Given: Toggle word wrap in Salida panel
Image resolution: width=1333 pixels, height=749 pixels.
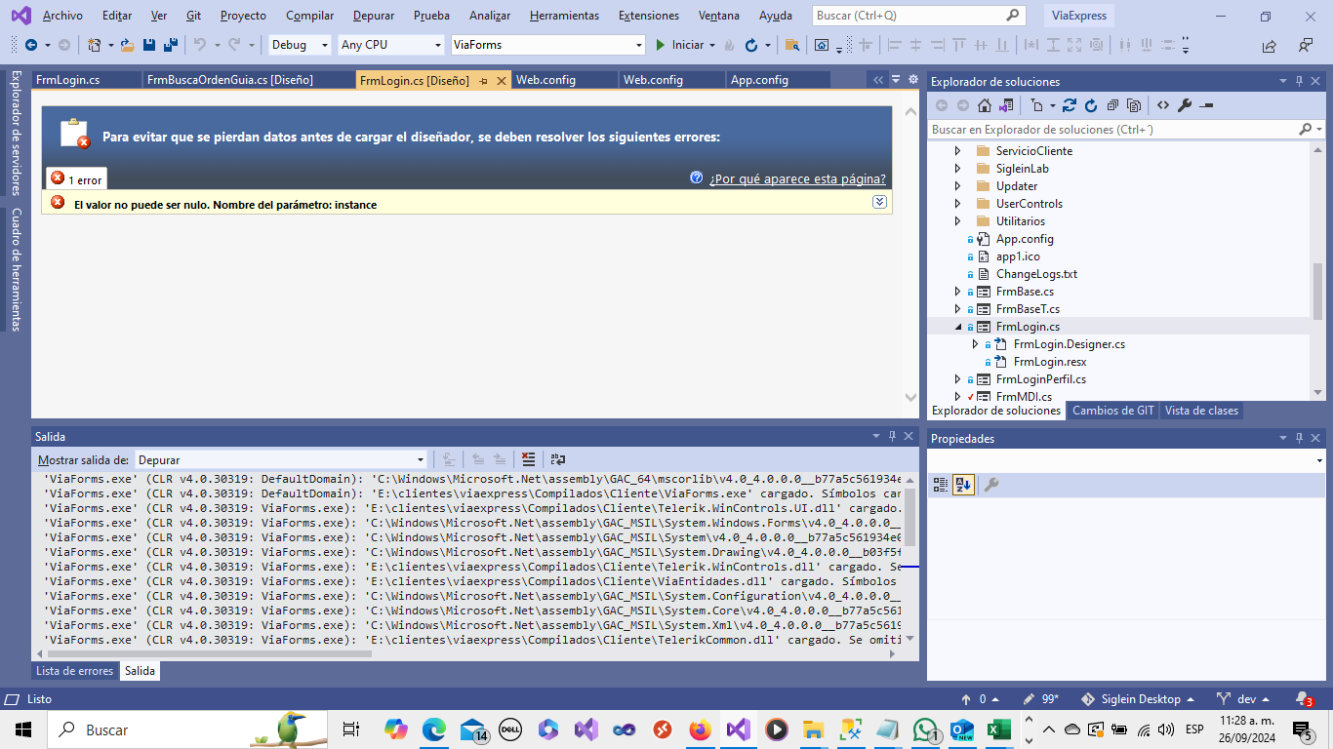Looking at the screenshot, I should click(x=558, y=459).
